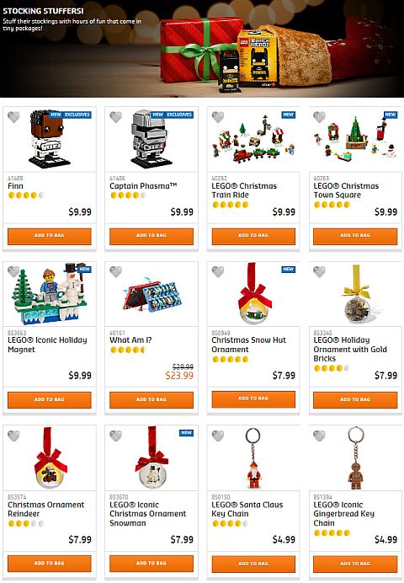Click wishlist heart on Gingerbread Key Chain
The height and width of the screenshot is (583, 404).
coord(319,436)
